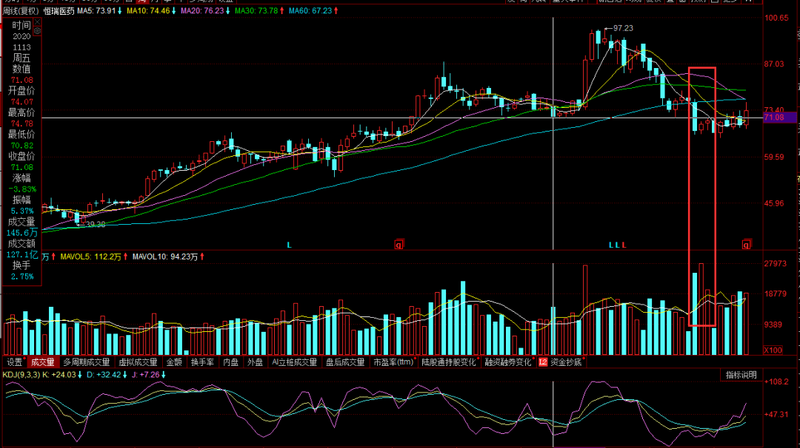
Task: Select the 金额 indicator tab
Action: point(174,362)
